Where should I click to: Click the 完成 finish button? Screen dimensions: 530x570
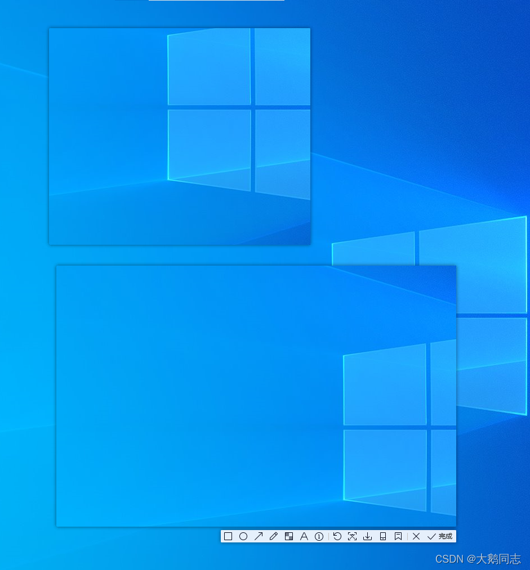coord(440,536)
